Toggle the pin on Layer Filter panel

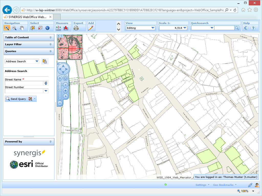tap(50, 44)
